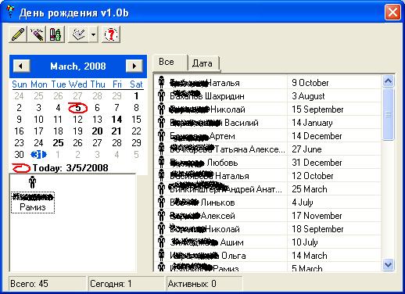Click the pencil edit toolbar icon
405x294 pixels.
tap(18, 34)
